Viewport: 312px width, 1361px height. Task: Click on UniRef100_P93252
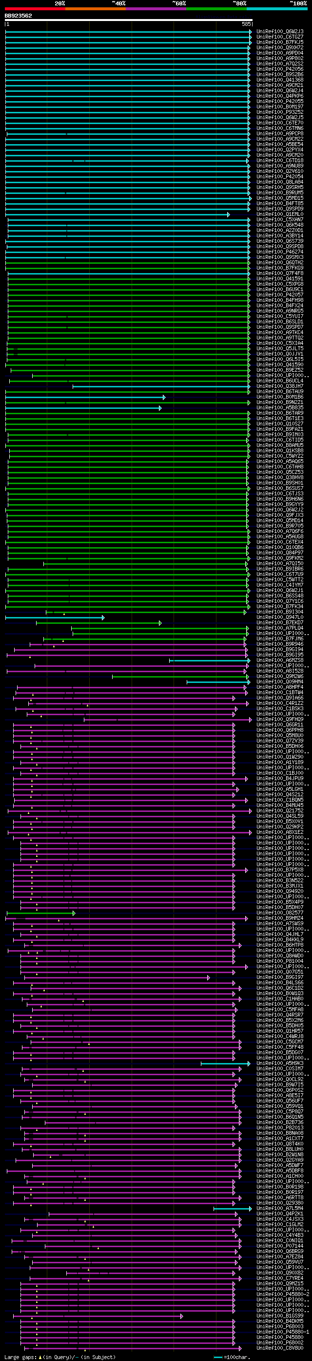(x=280, y=112)
